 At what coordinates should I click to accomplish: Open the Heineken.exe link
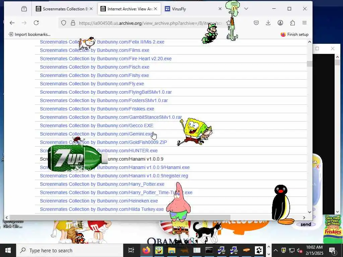pos(99,201)
